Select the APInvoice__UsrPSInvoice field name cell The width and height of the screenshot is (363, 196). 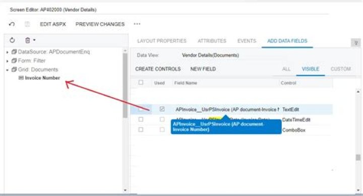pos(227,109)
